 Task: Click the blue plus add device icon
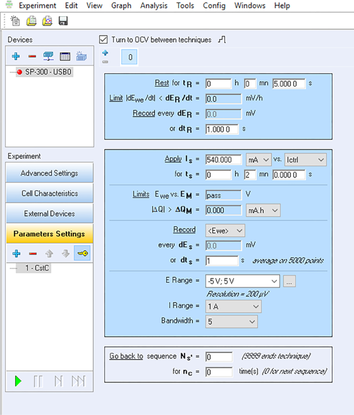[x=16, y=56]
